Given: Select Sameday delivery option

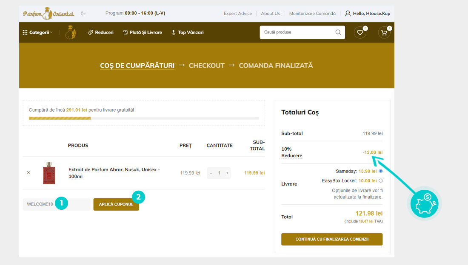Looking at the screenshot, I should pos(380,171).
